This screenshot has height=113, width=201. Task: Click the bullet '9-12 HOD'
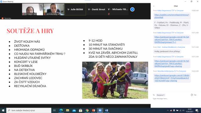click(x=95, y=40)
